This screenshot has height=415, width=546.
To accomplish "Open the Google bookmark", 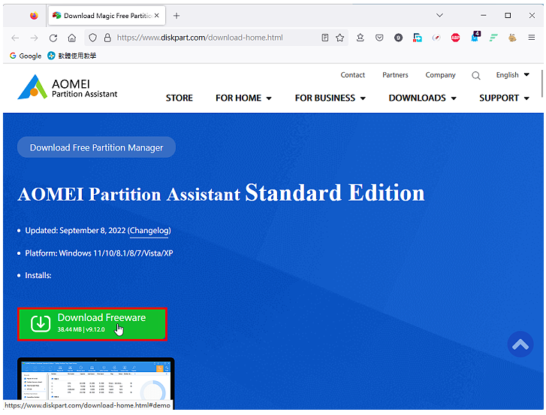I will tap(26, 56).
